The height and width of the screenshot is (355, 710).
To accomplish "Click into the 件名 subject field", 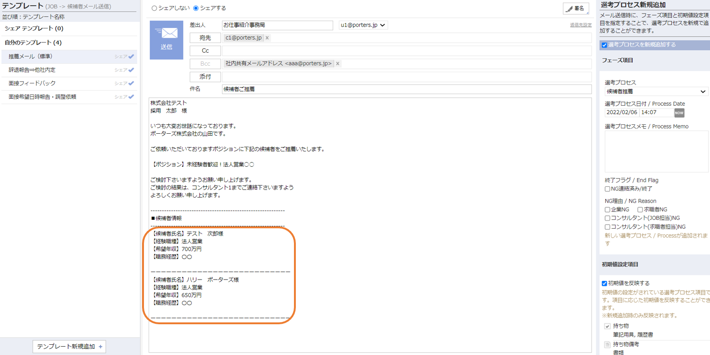I will pos(406,89).
